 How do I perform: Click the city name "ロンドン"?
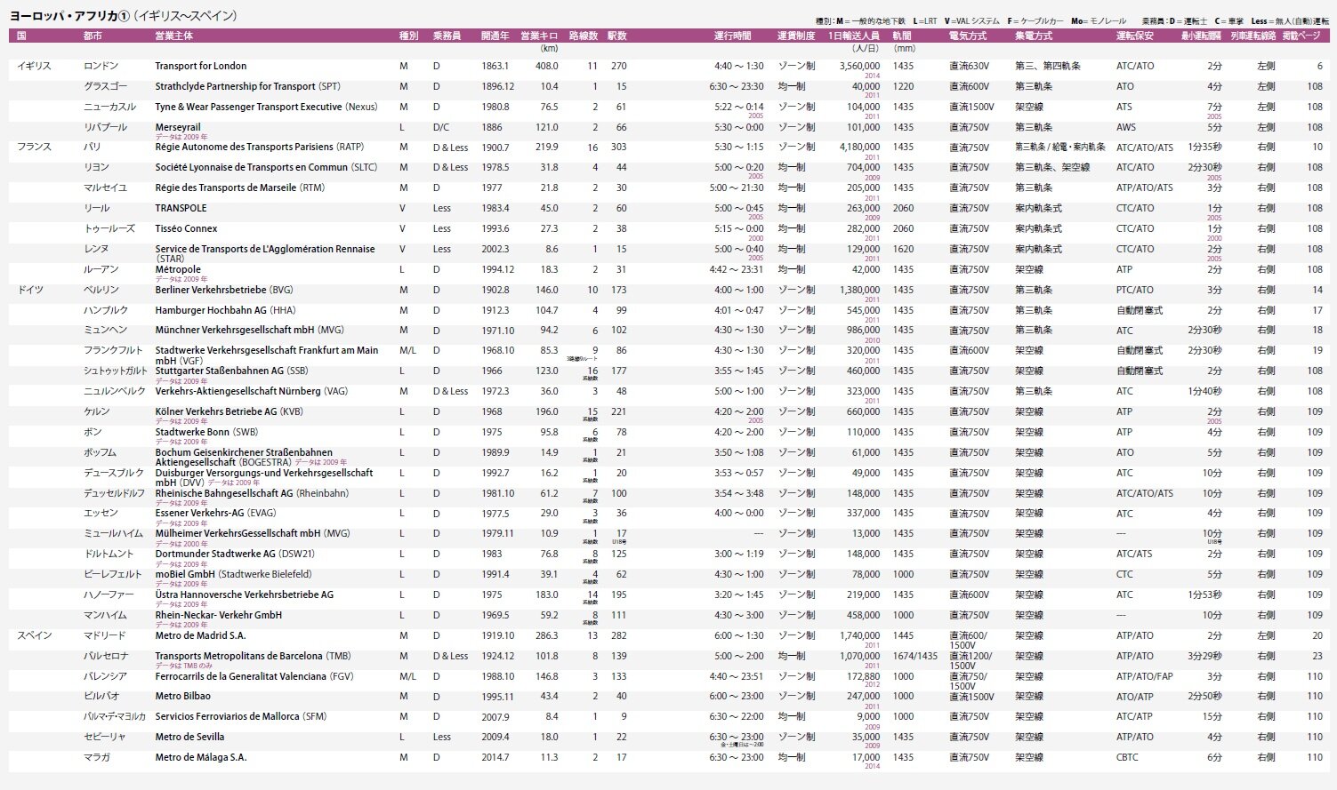(101, 67)
